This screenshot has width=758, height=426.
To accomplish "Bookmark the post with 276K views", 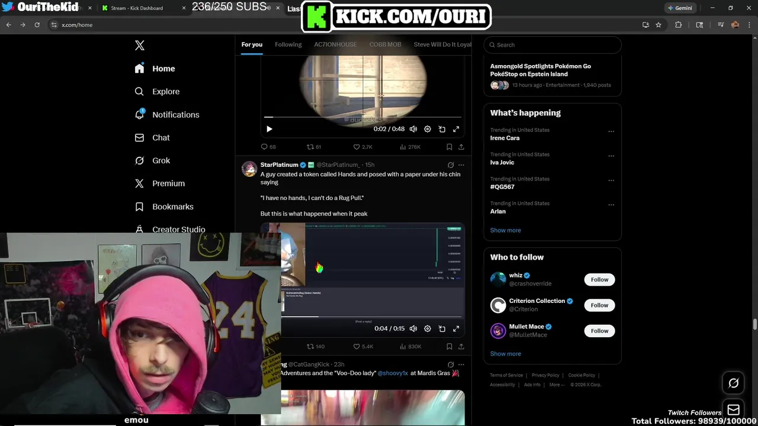I will (449, 147).
